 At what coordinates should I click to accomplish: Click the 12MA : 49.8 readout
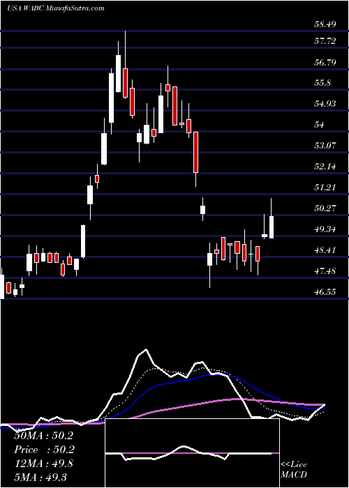[43, 464]
